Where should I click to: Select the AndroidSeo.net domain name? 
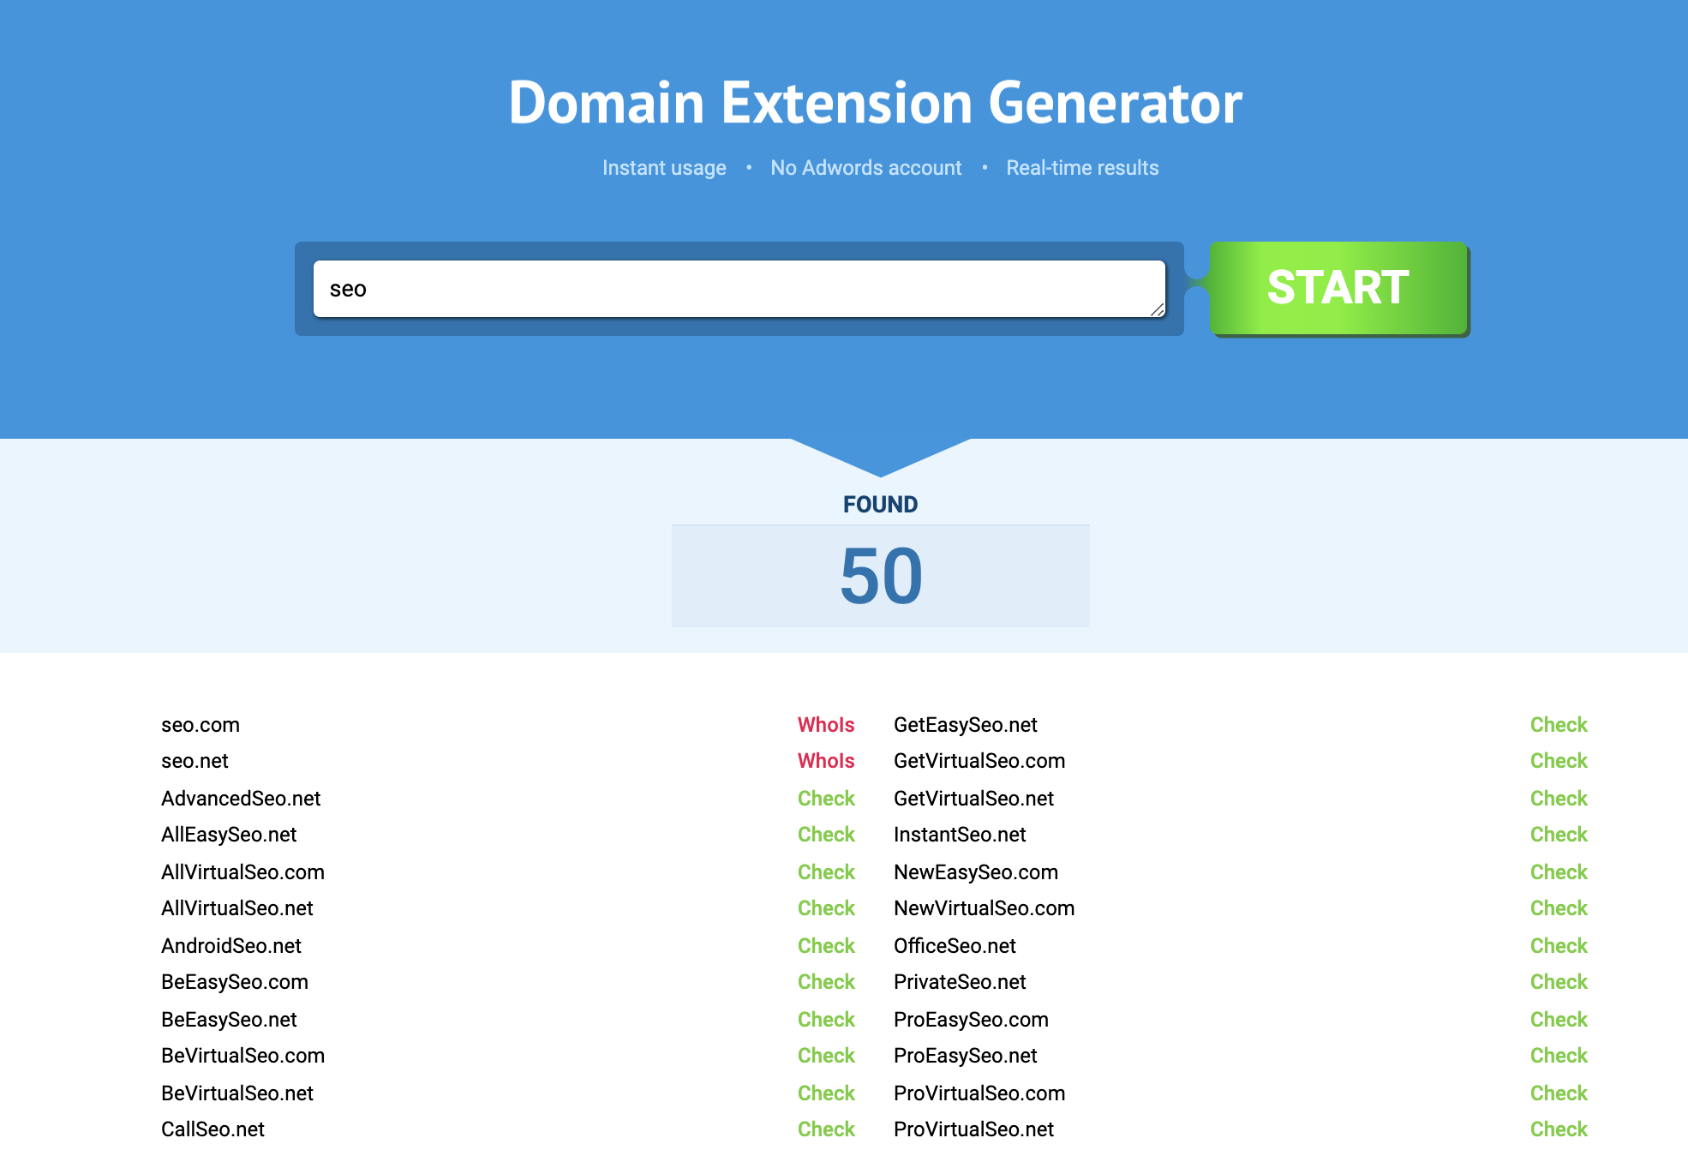(x=231, y=946)
